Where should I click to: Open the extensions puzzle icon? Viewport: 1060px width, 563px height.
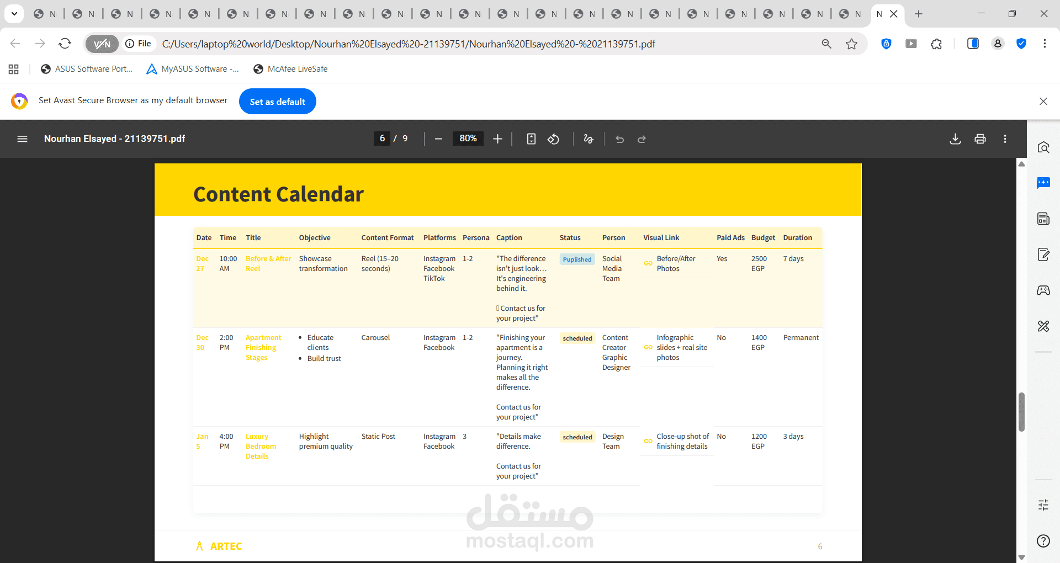coord(936,44)
